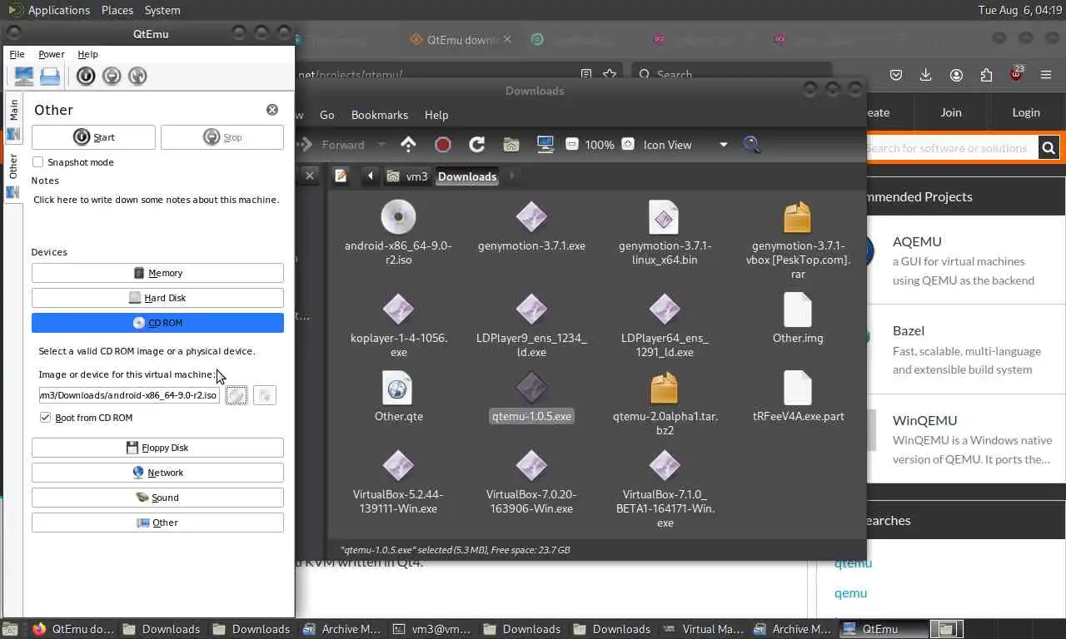Open AQEMU recommended project link
This screenshot has width=1066, height=639.
click(917, 241)
